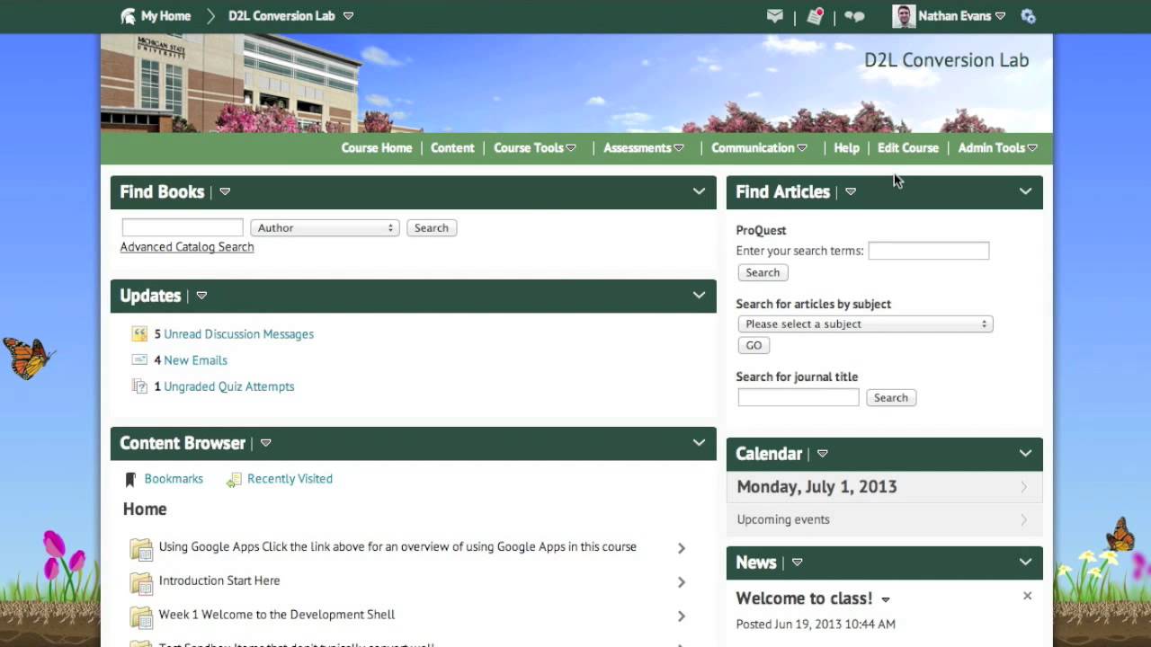Open the Upcoming events row

click(884, 519)
